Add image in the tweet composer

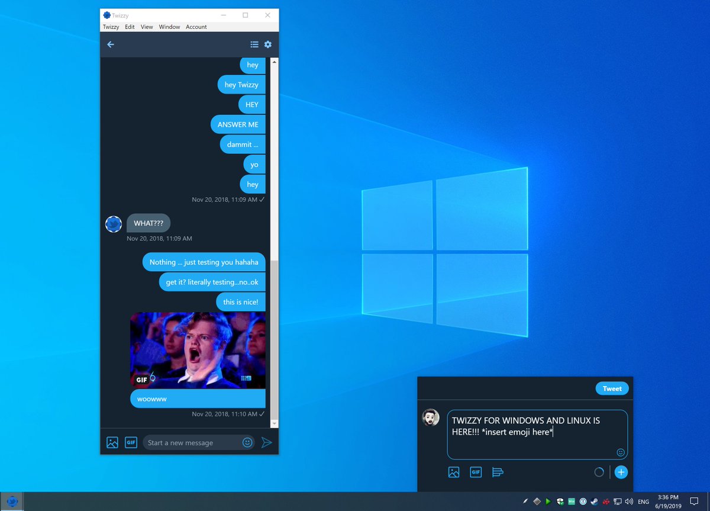[454, 472]
